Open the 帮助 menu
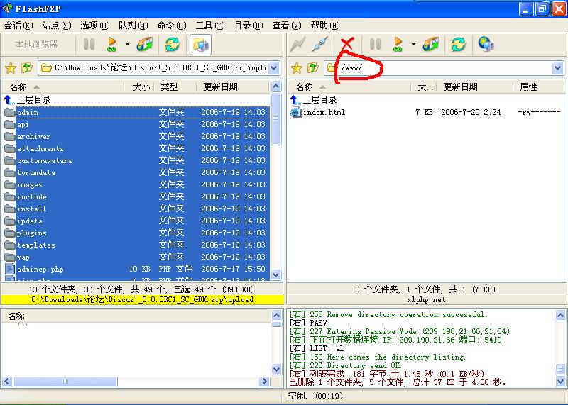 (x=325, y=26)
